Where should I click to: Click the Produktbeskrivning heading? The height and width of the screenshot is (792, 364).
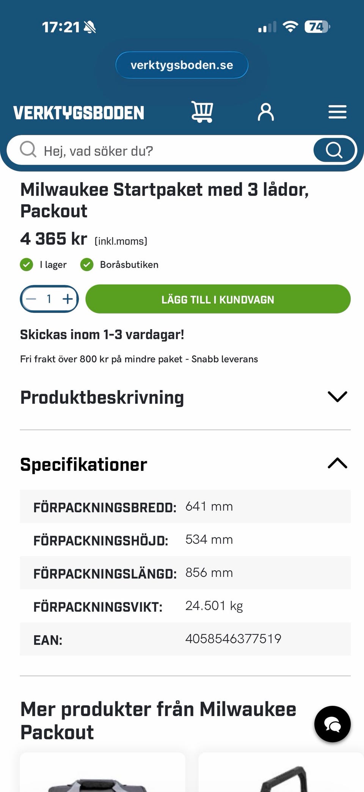[x=102, y=398]
